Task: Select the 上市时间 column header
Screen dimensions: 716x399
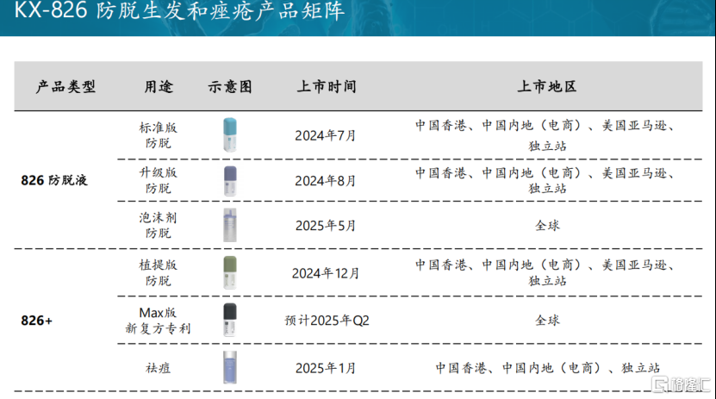Action: click(327, 87)
